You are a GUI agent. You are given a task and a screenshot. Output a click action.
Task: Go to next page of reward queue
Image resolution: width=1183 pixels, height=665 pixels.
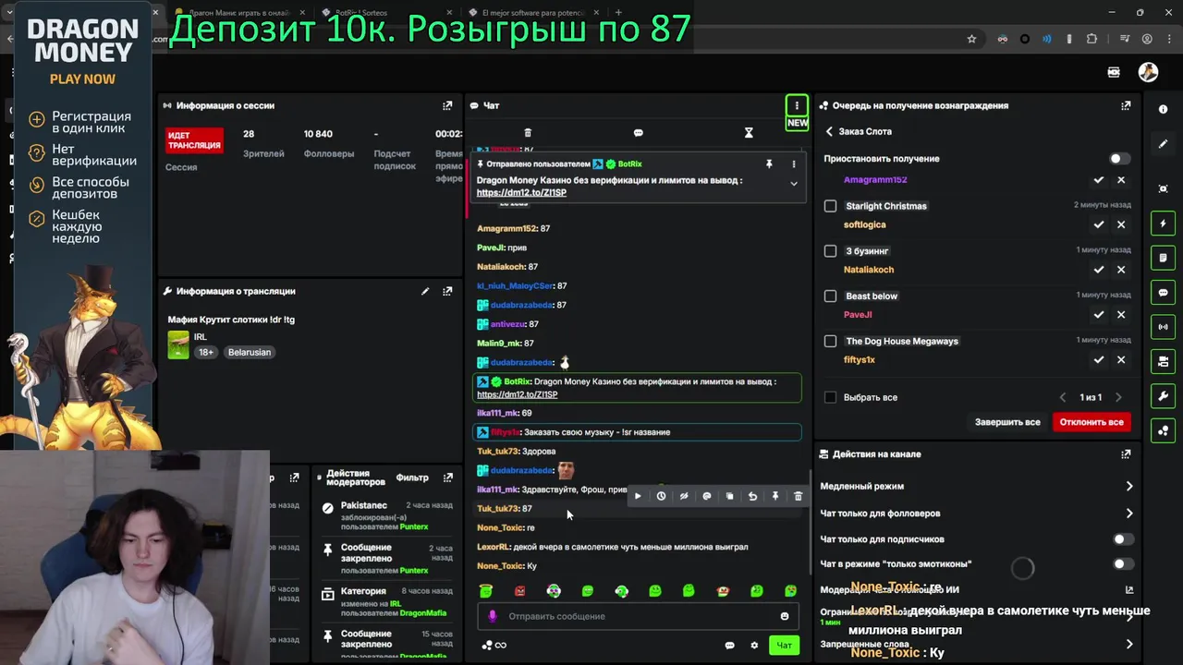click(1118, 397)
